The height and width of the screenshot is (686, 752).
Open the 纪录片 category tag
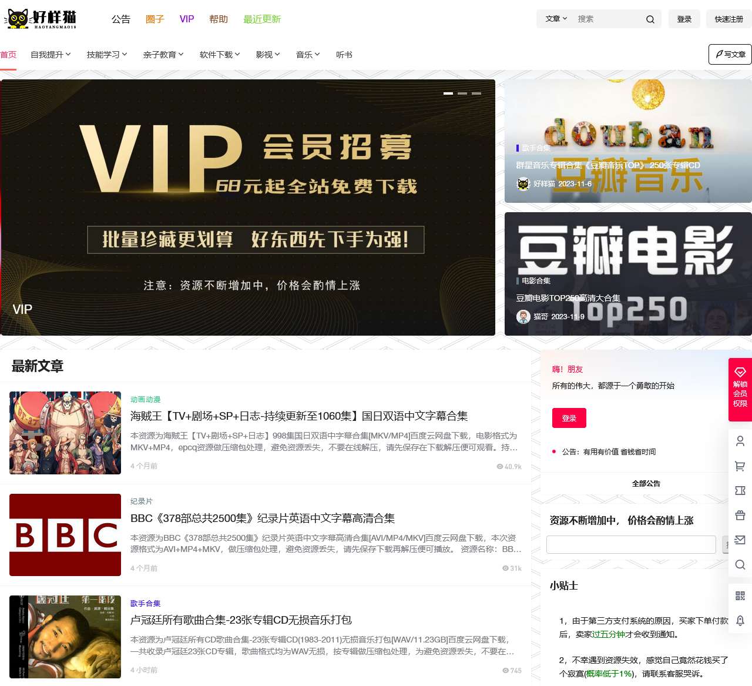click(x=142, y=501)
